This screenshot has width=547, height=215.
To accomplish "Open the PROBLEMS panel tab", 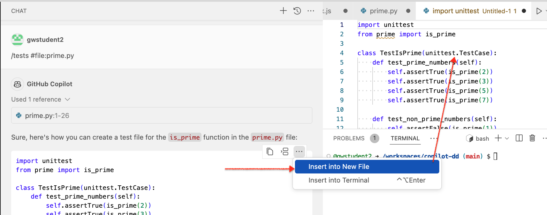I will coord(349,138).
